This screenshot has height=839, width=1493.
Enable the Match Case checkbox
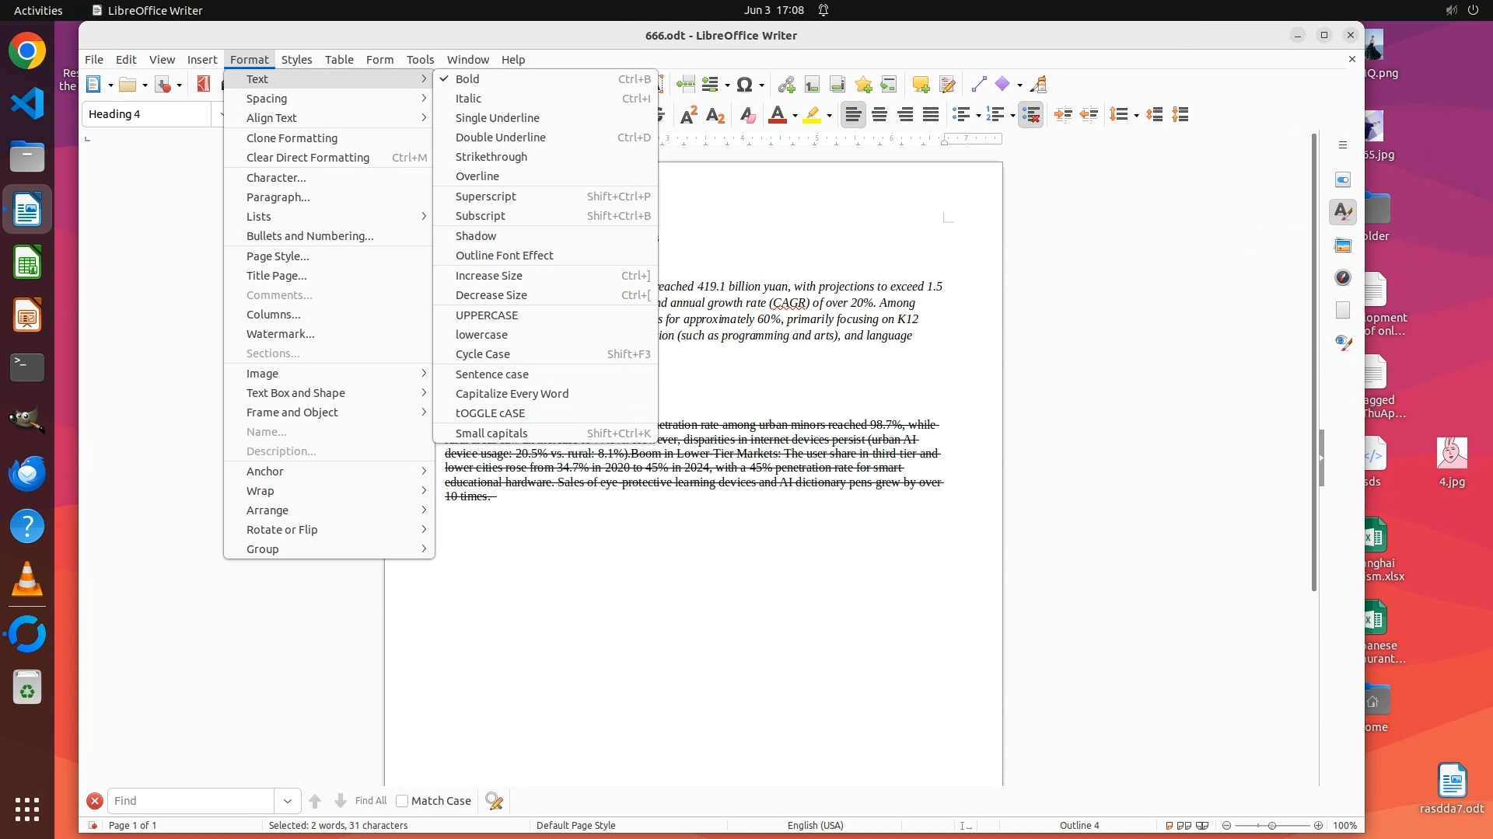(x=402, y=801)
